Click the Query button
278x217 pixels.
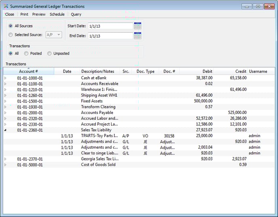point(76,14)
